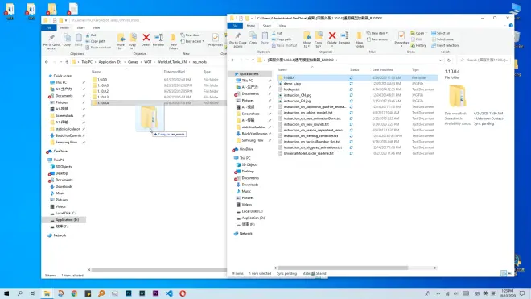This screenshot has width=531, height=299.
Task: Select instruction_on_new_sounds.txt in right window
Action: pyautogui.click(x=307, y=124)
